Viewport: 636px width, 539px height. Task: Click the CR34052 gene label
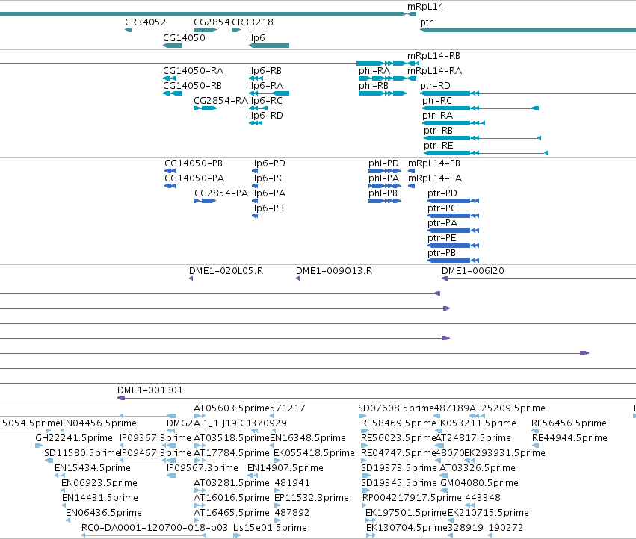click(145, 22)
